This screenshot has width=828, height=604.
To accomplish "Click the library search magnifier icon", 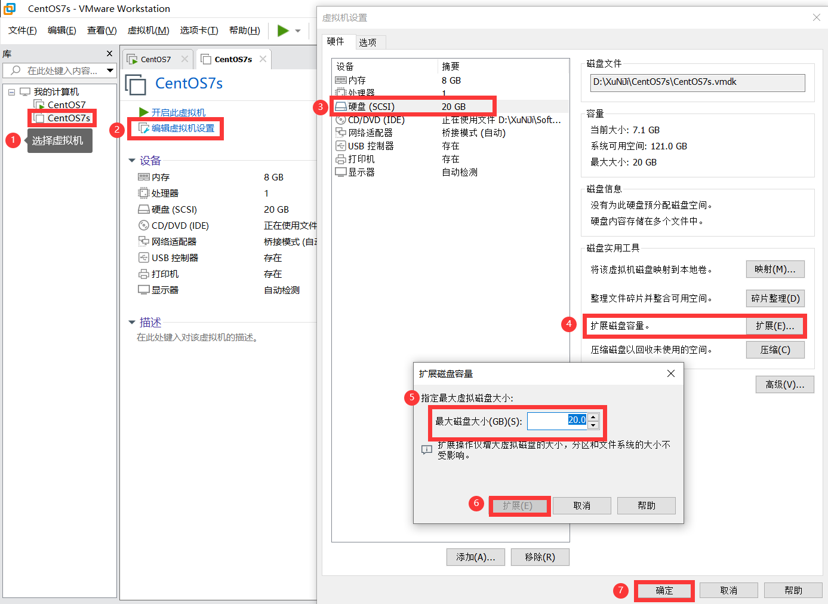I will pos(16,70).
